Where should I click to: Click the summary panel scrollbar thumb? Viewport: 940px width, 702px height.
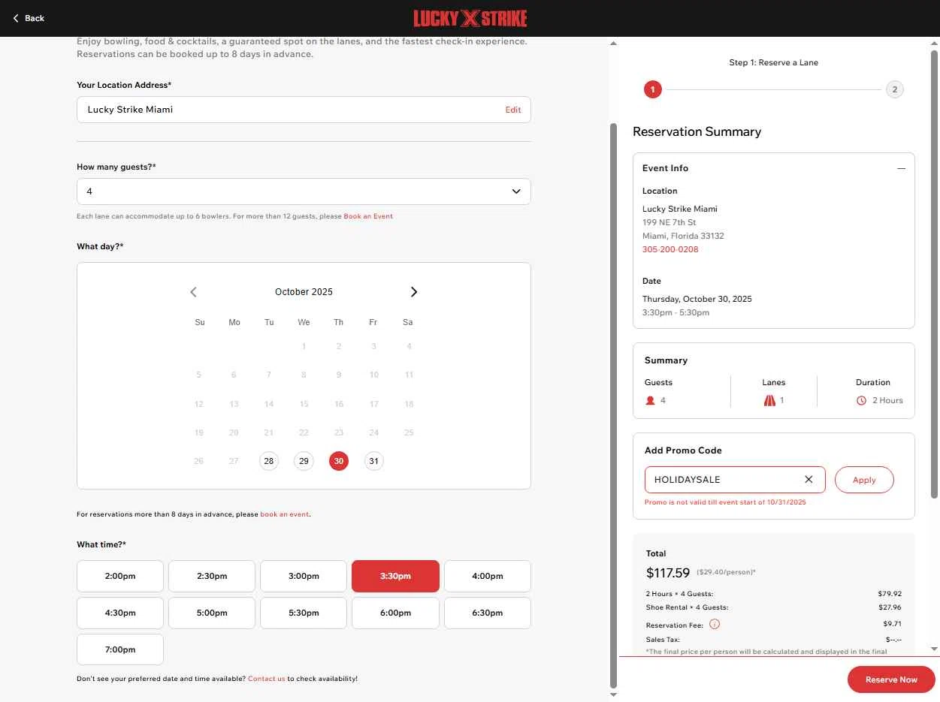point(934,274)
